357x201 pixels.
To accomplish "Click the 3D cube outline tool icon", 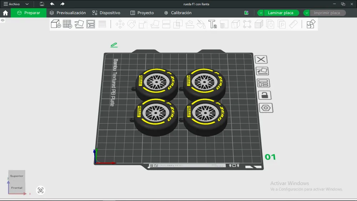I will (x=236, y=24).
